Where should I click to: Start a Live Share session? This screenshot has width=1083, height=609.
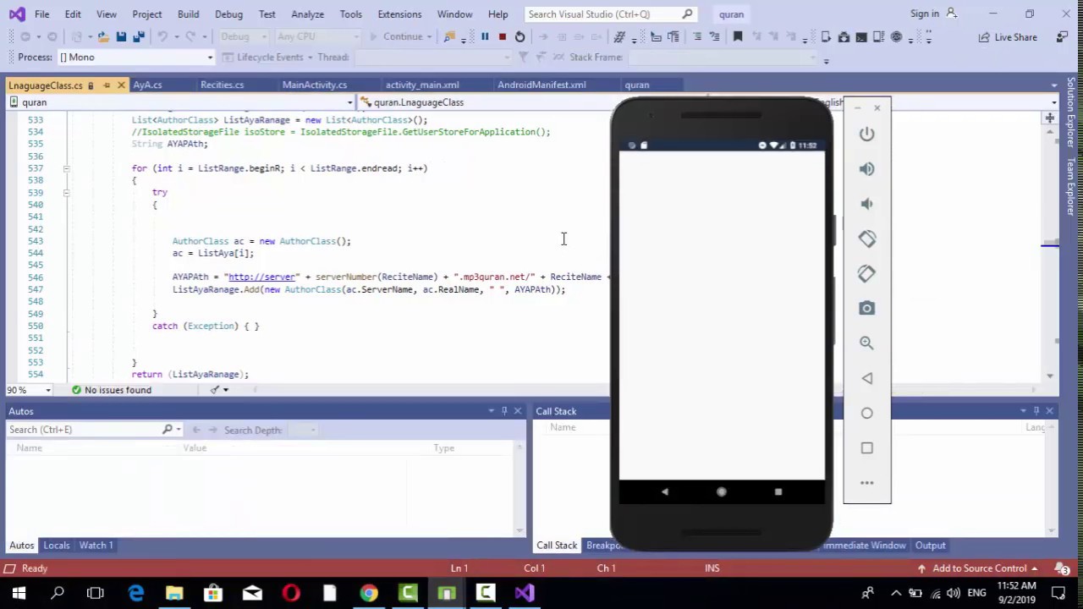coord(1007,36)
